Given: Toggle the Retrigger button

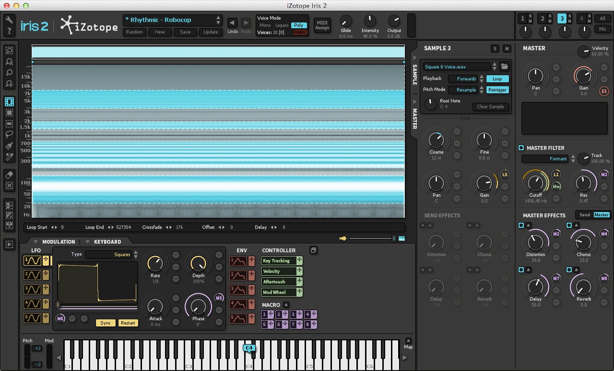Looking at the screenshot, I should [497, 90].
